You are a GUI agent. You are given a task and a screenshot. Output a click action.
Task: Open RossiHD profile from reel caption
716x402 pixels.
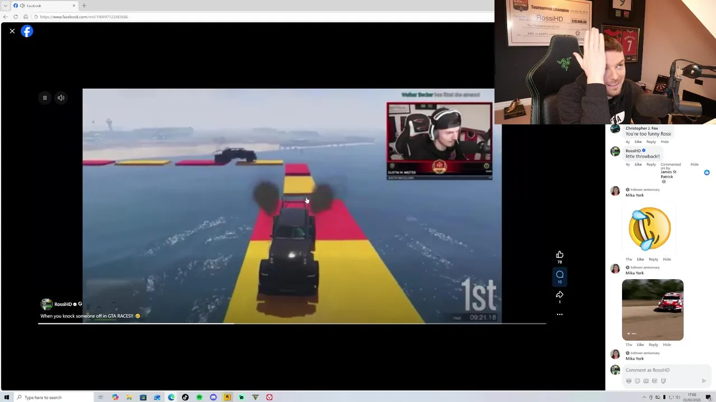click(63, 304)
